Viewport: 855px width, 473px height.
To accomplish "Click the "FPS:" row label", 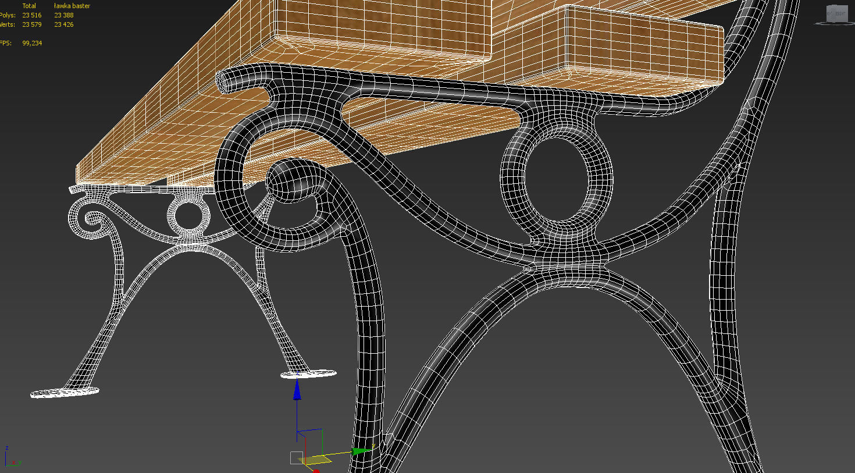I will 5,43.
